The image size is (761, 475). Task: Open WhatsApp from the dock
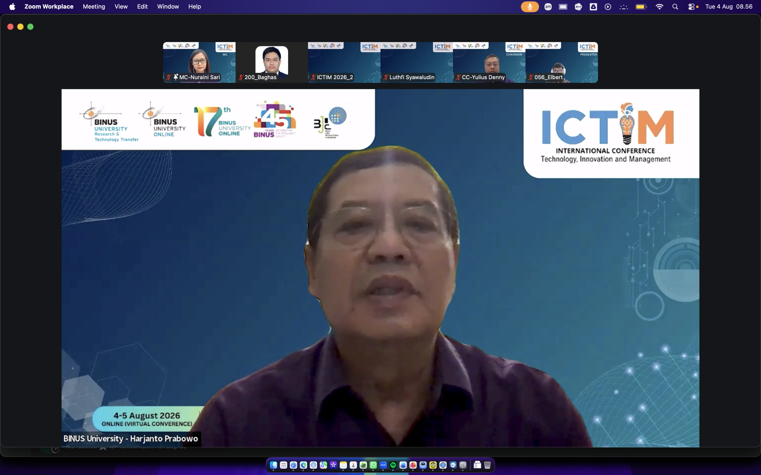tap(373, 465)
